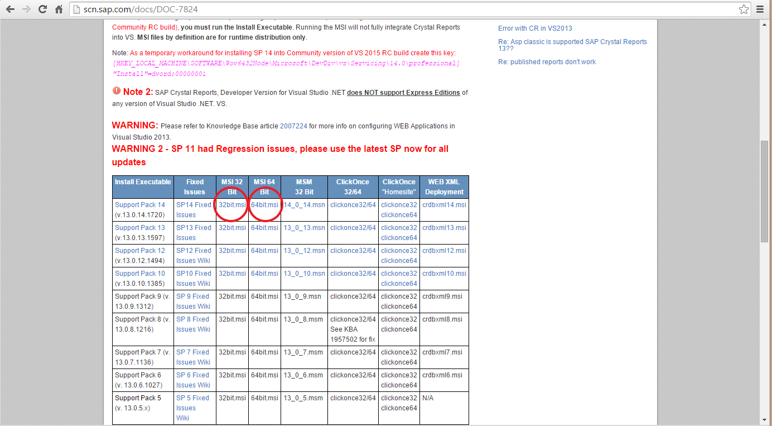Screen dimensions: 772x426
Task: Download Support Pack 12 64bit.msi
Action: coord(264,251)
